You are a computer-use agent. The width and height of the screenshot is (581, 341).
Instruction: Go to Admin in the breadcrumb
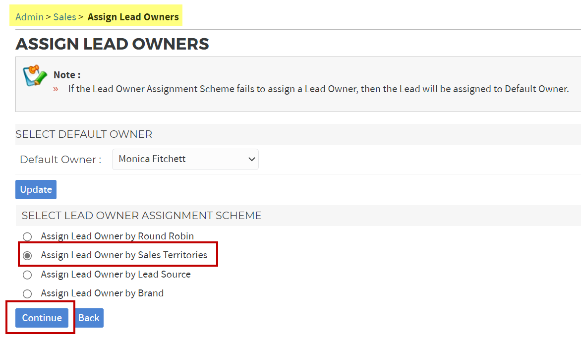[29, 17]
